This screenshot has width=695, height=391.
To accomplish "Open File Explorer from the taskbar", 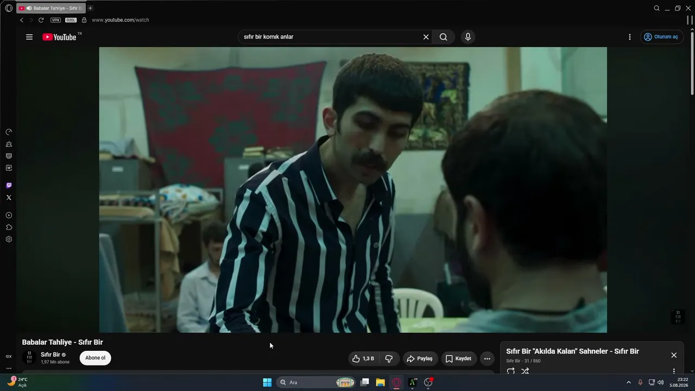I will (x=381, y=382).
